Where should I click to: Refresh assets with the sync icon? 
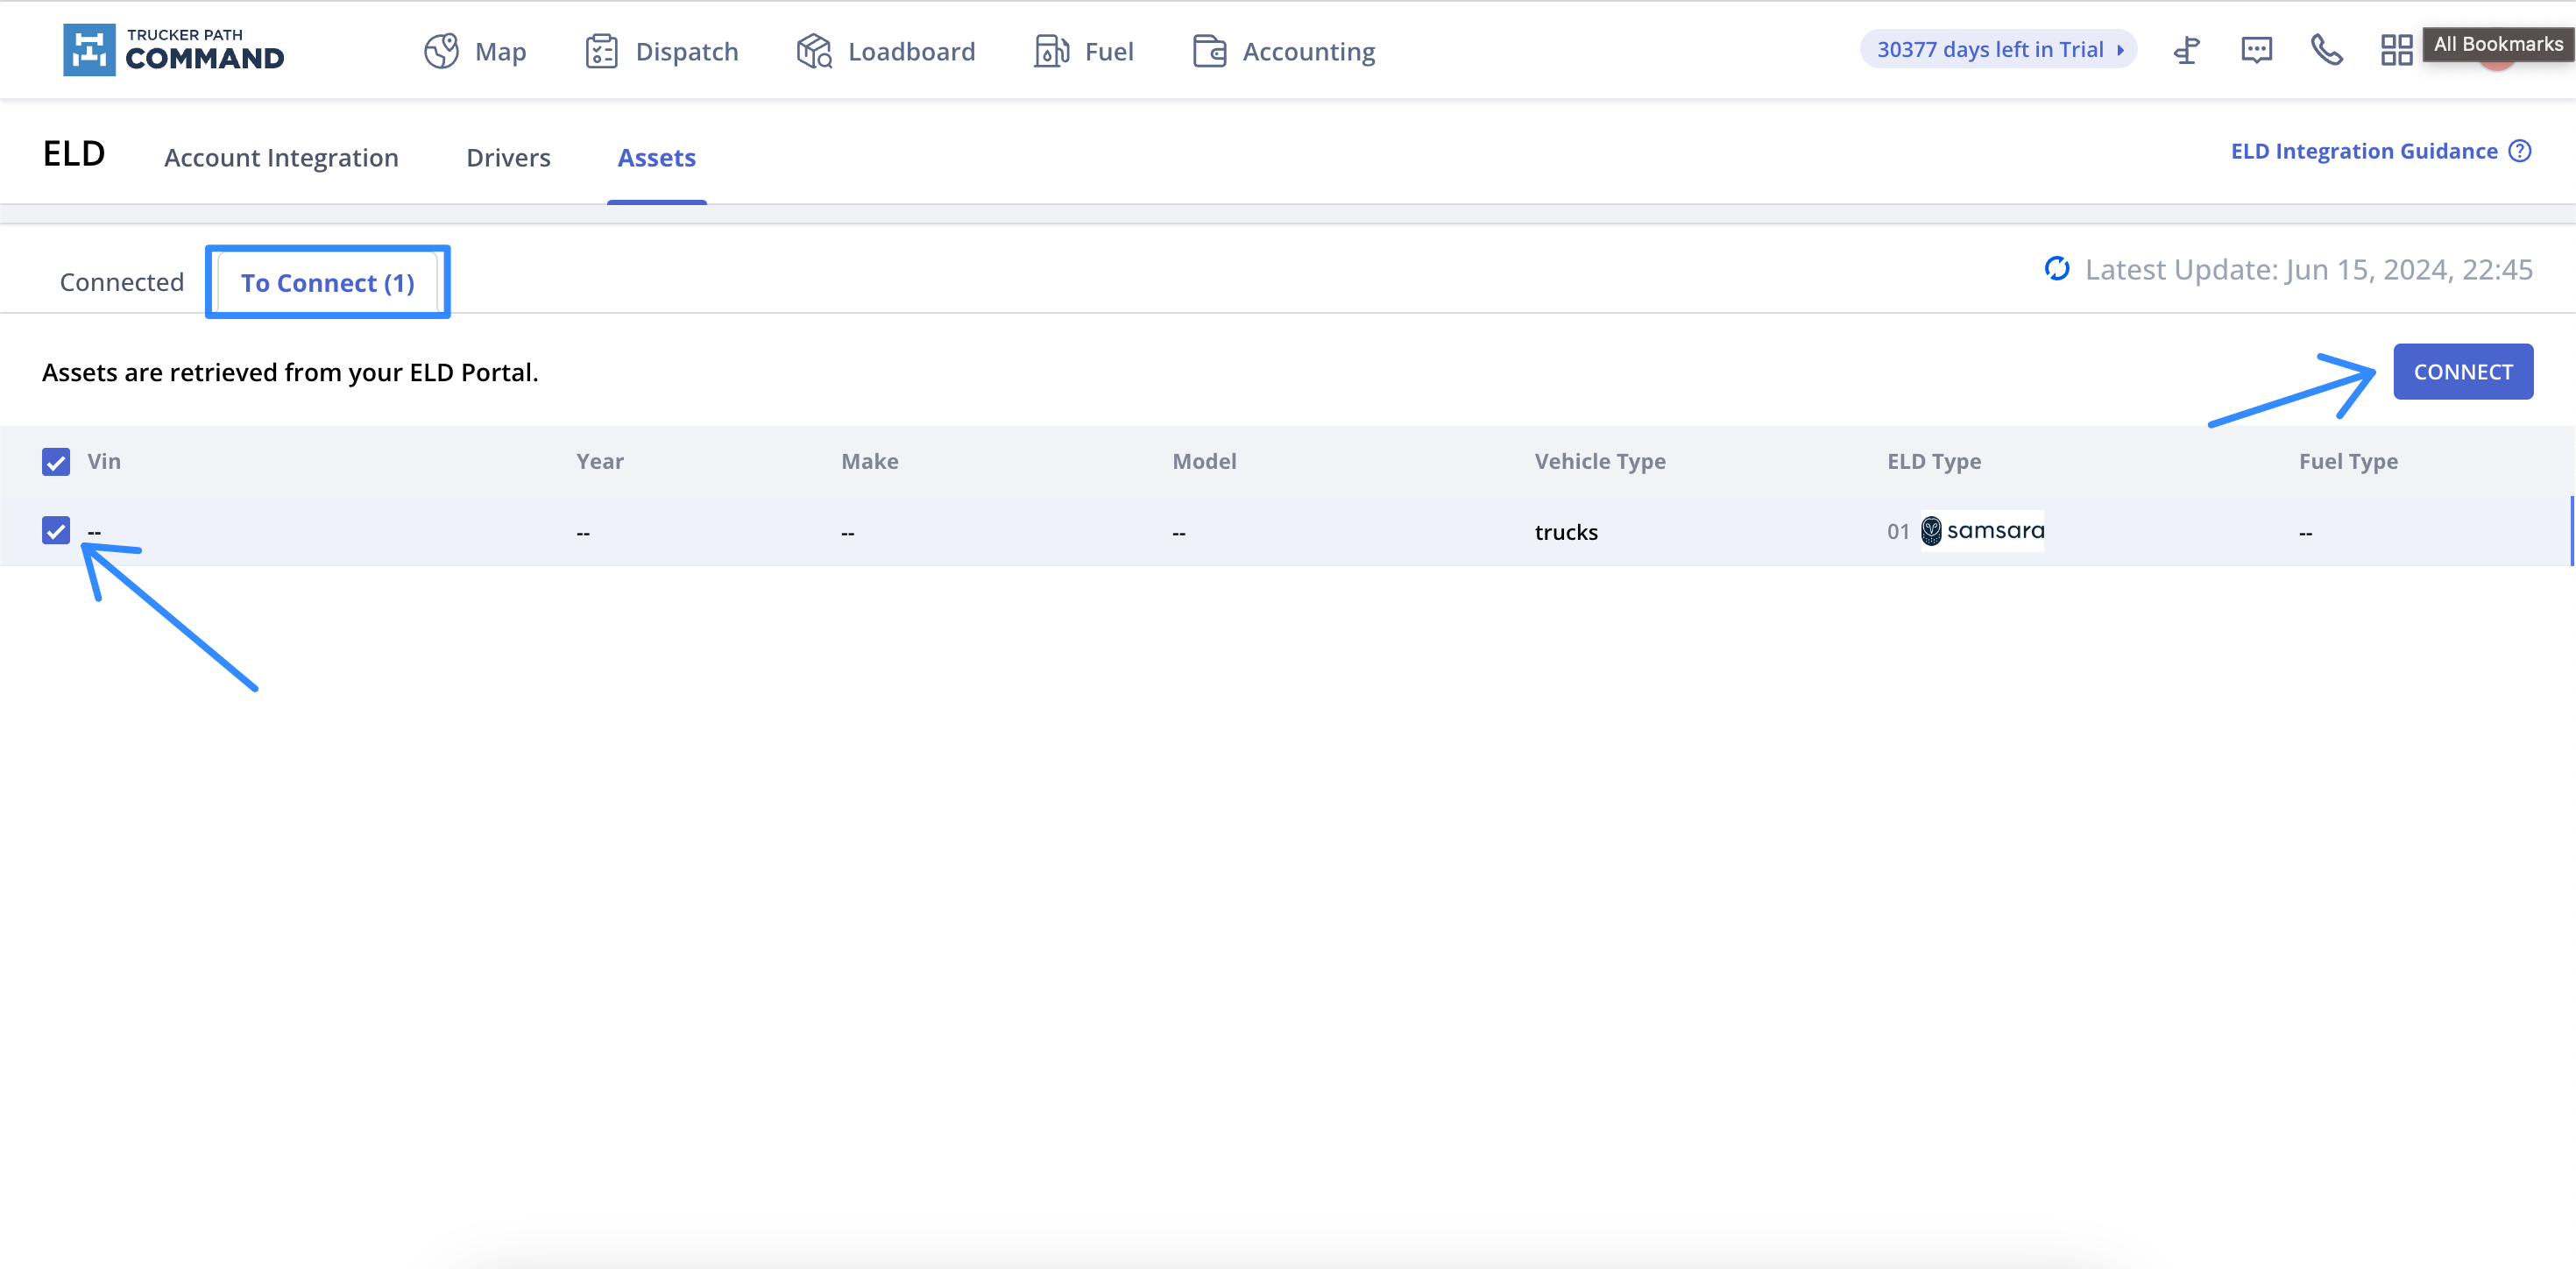click(2056, 268)
